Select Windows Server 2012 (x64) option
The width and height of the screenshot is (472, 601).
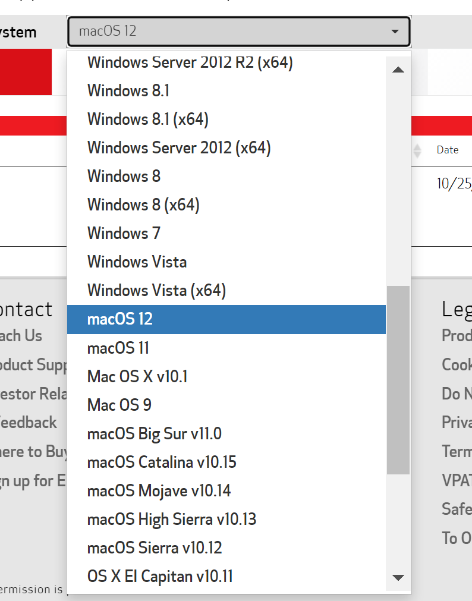coord(179,147)
